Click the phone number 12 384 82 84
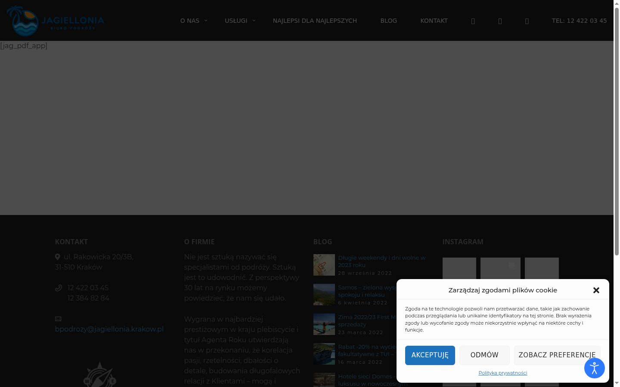The height and width of the screenshot is (387, 620). [88, 298]
